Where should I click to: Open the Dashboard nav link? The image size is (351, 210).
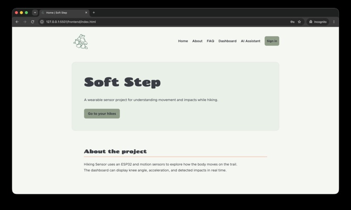point(227,41)
